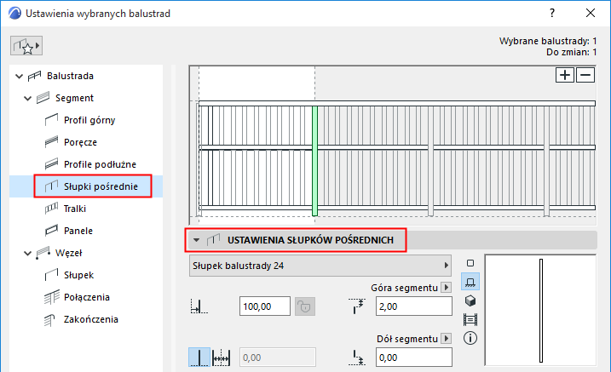Collapse the Węzeł tree branch

point(27,254)
